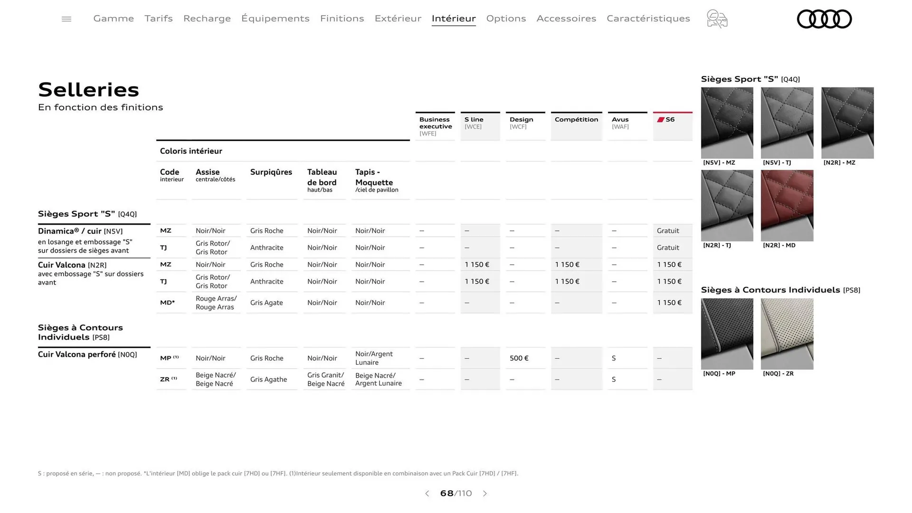Navigate to Tarifs
The height and width of the screenshot is (513, 912).
coord(158,19)
